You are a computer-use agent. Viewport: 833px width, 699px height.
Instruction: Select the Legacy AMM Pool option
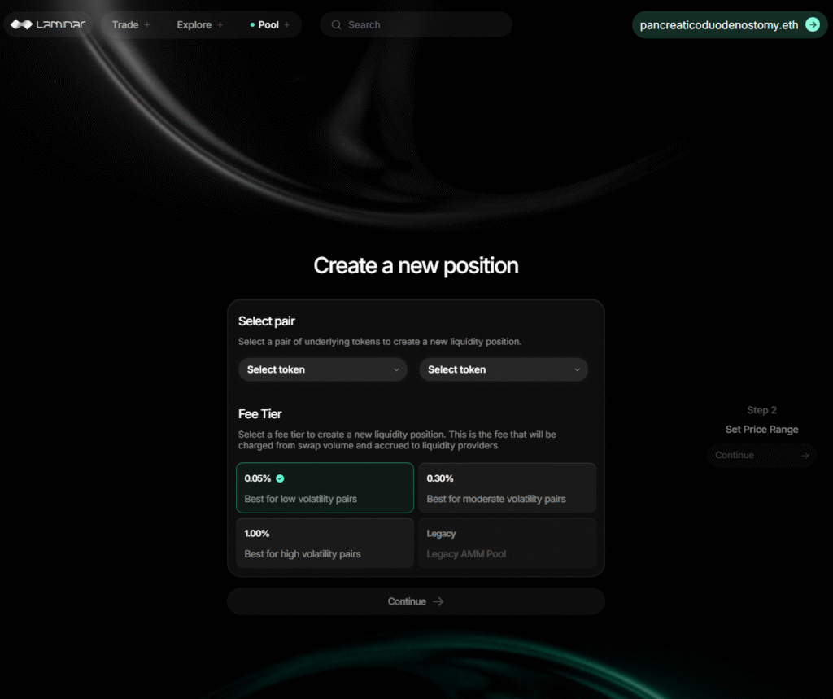click(x=507, y=543)
